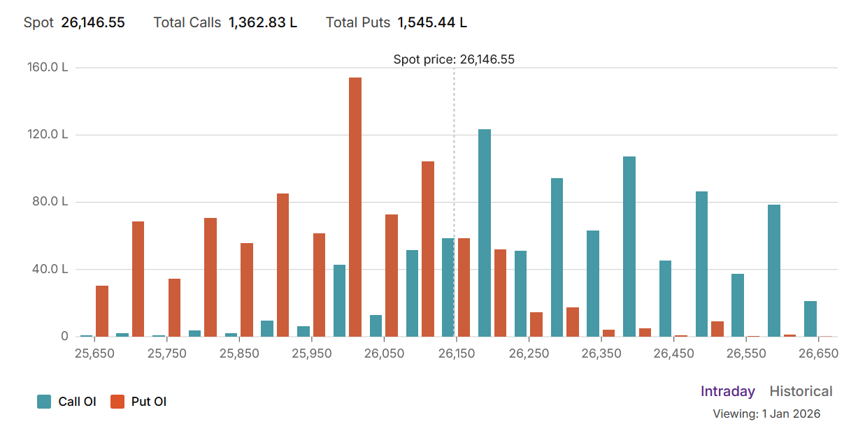The width and height of the screenshot is (865, 424).
Task: Switch to the Intraday tab
Action: tap(728, 391)
